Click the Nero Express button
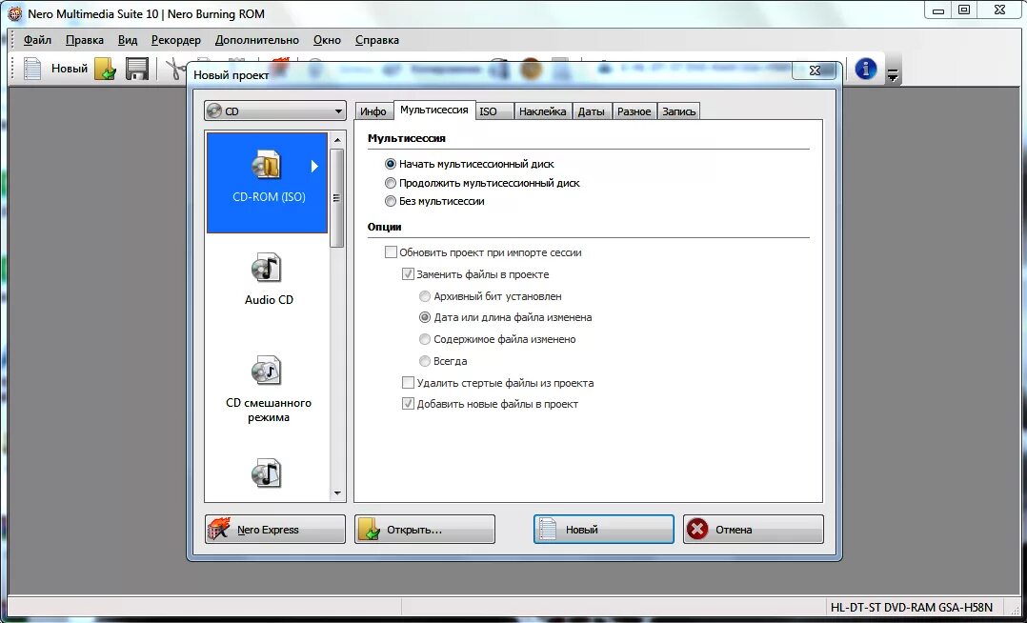Screen dimensions: 1027x623 [x=275, y=530]
